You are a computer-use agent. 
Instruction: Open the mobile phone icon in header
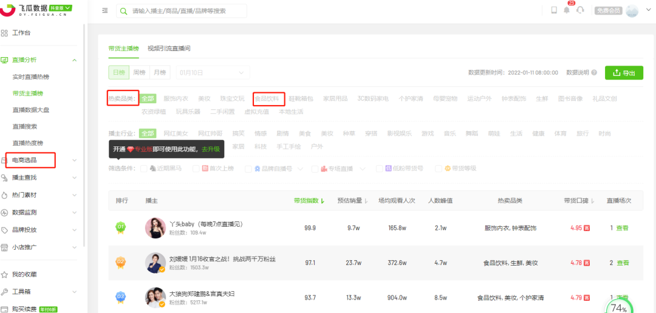554,10
